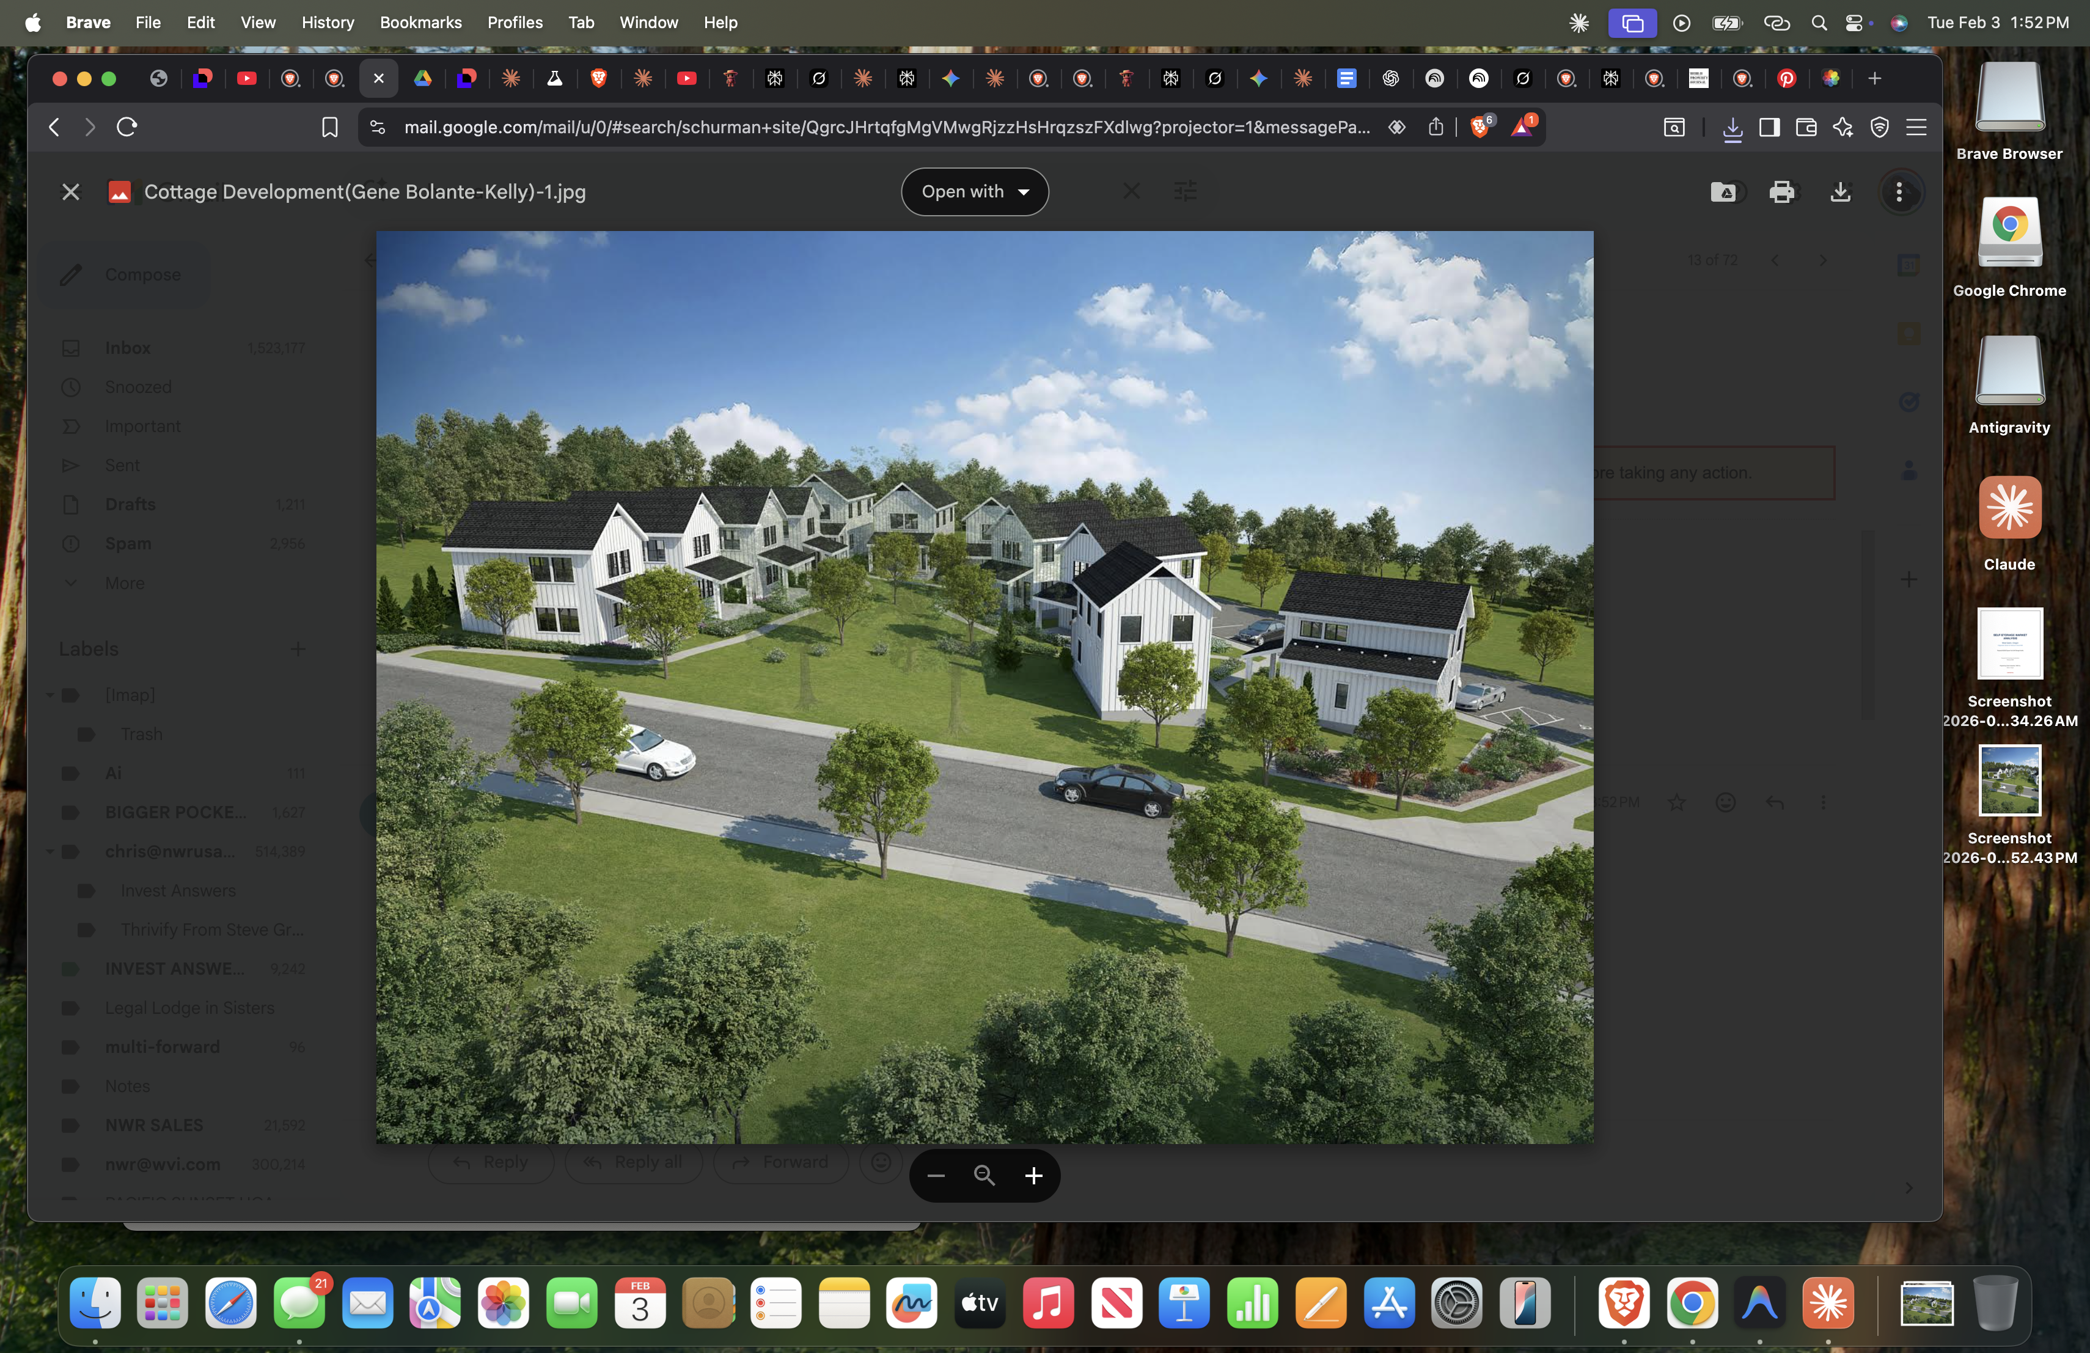Image resolution: width=2090 pixels, height=1353 pixels.
Task: Click Brave Shields lion icon in address bar
Action: [1479, 127]
